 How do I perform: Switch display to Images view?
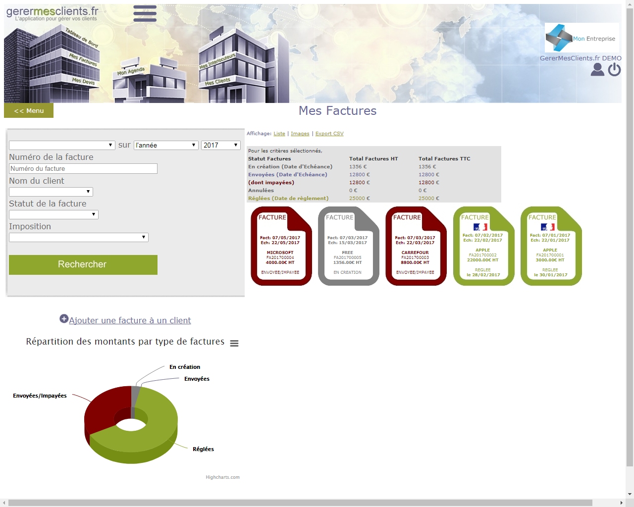coord(300,134)
